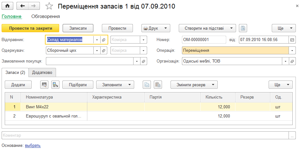Switch to the Обговорення section
Screen dimensions: 299x150
point(46,16)
